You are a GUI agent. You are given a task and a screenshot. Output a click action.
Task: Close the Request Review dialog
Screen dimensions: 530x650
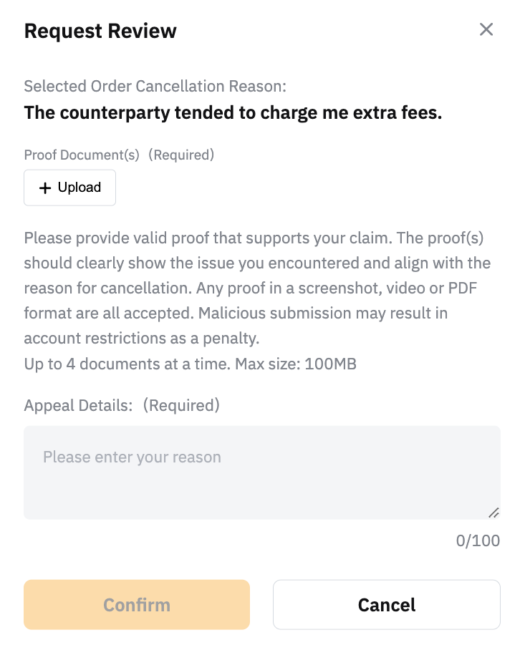click(486, 29)
